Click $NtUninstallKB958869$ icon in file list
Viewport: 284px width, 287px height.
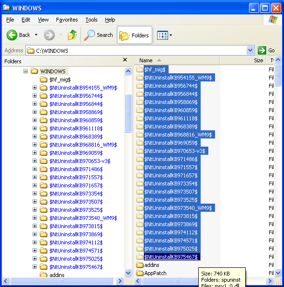140,102
